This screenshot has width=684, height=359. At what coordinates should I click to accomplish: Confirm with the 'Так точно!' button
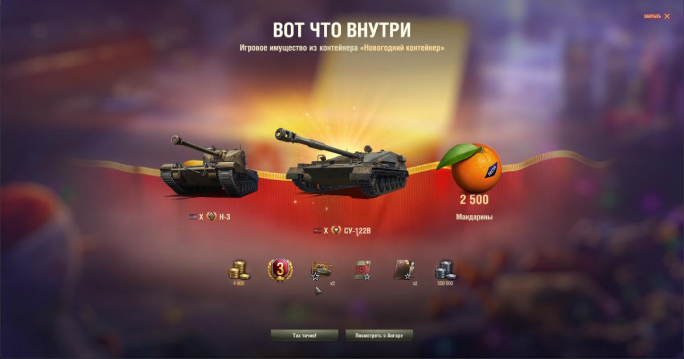pos(304,336)
